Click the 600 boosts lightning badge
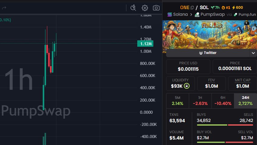Viewport: 257px width, 145px height. pos(238,8)
